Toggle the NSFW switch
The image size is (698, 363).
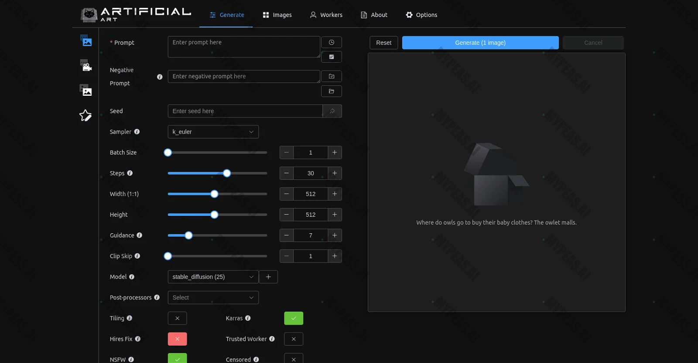178,358
